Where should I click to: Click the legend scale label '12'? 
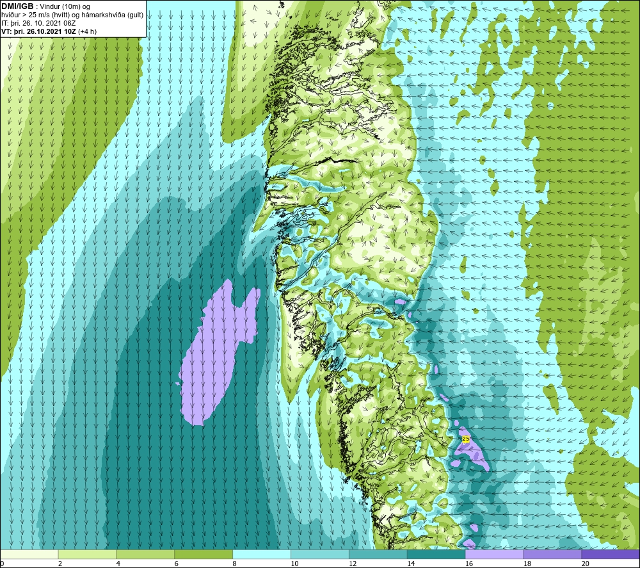[353, 564]
